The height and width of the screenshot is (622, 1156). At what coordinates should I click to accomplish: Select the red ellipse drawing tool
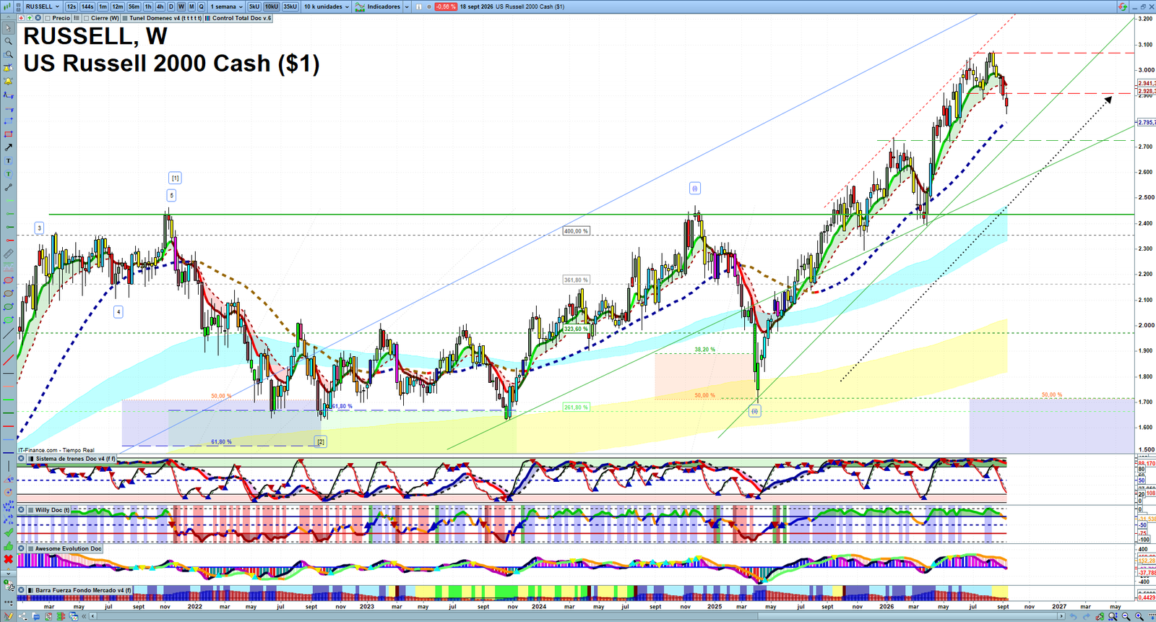click(9, 280)
